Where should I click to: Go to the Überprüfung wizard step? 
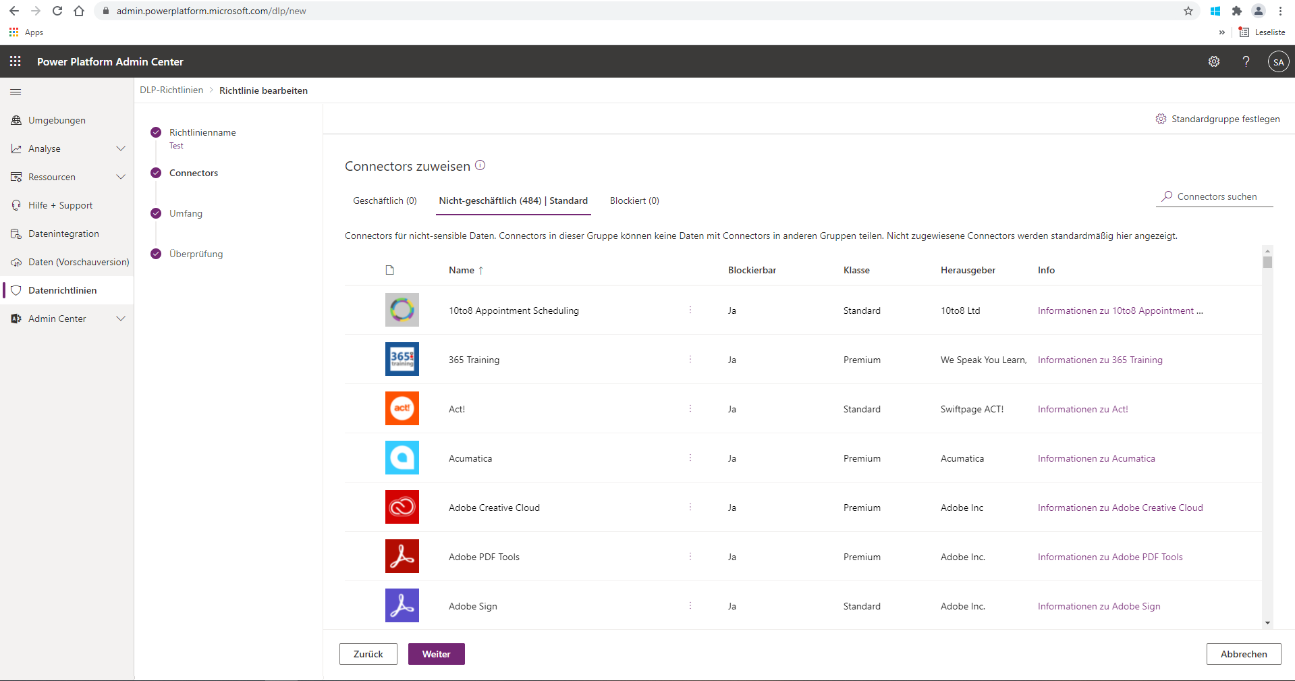pyautogui.click(x=196, y=254)
